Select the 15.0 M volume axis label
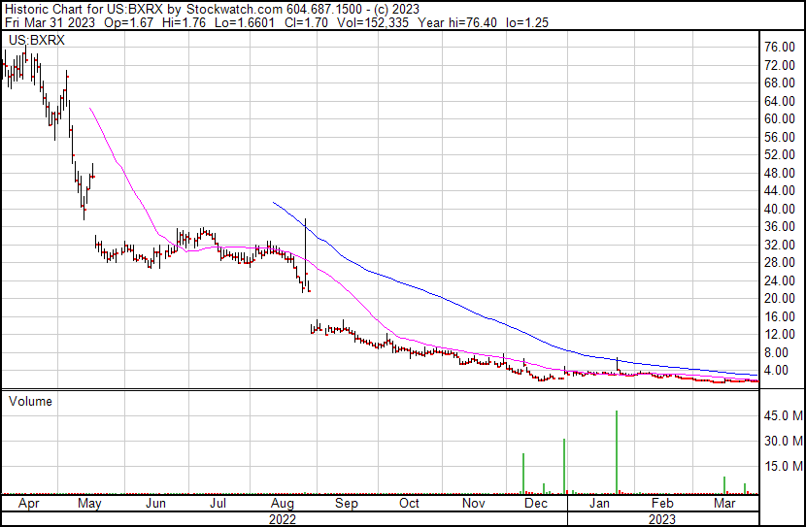806x527 pixels. coord(782,466)
